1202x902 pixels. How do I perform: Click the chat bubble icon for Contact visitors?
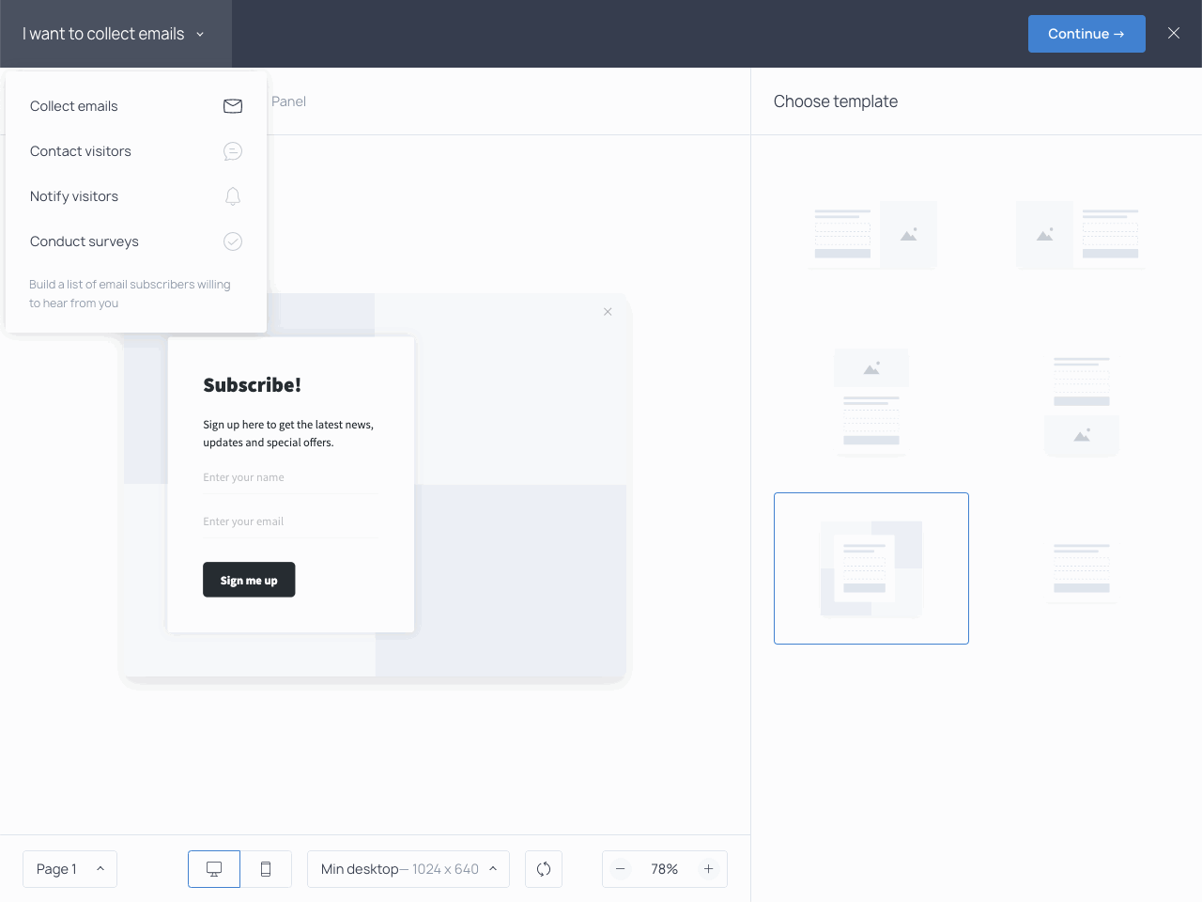click(233, 151)
